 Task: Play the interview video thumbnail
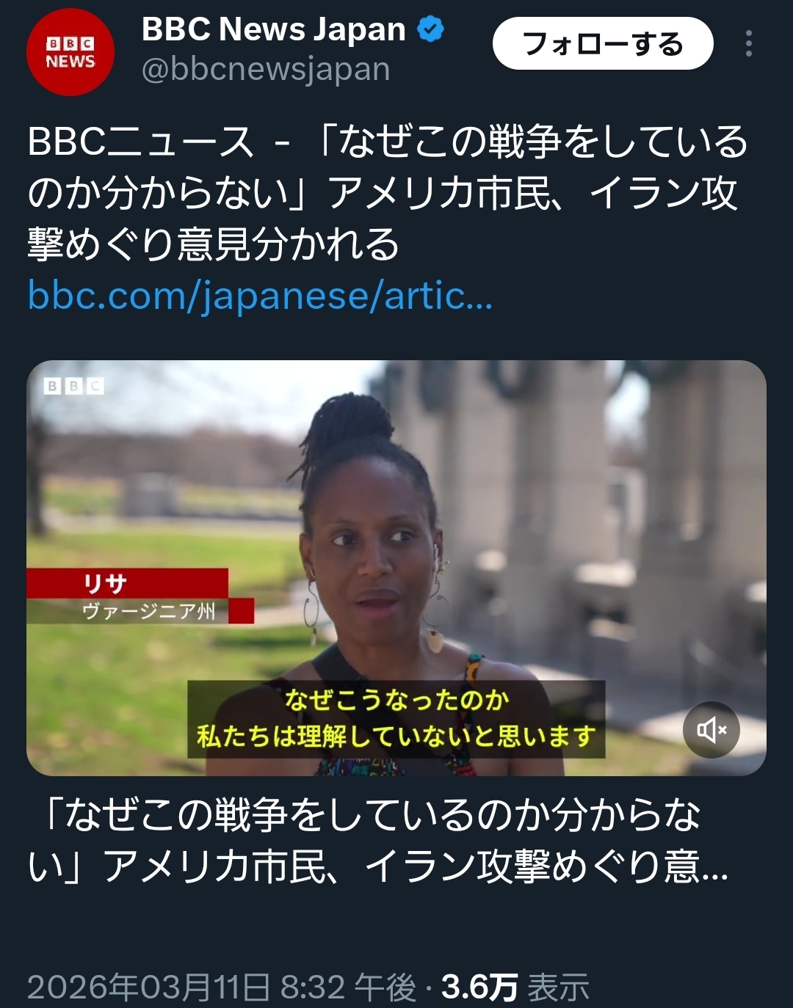[x=396, y=568]
